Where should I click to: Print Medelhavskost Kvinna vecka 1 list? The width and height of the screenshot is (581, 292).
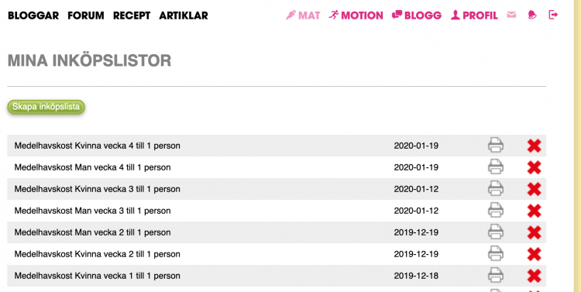[x=496, y=275]
